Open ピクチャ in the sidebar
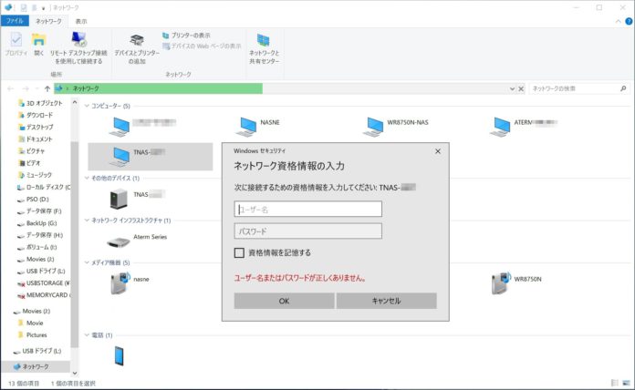This screenshot has height=390, width=635. tap(32, 151)
